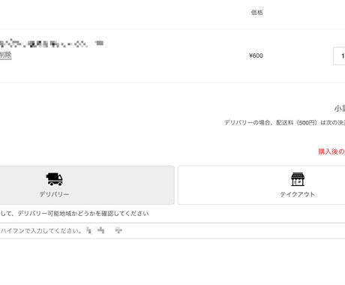Click the 削除 link to remove item
The width and height of the screenshot is (345, 285).
[x=5, y=55]
